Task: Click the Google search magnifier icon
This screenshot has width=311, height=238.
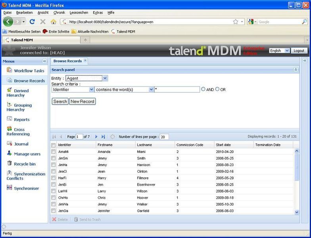Action: [304, 22]
